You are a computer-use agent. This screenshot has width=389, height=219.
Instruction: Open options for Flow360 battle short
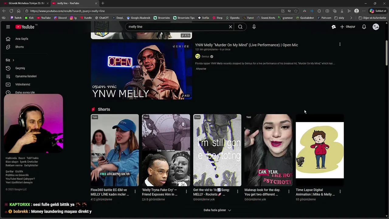[x=135, y=192]
